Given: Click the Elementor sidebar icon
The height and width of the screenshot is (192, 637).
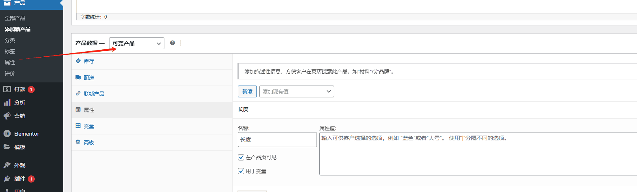Looking at the screenshot, I should coord(7,134).
